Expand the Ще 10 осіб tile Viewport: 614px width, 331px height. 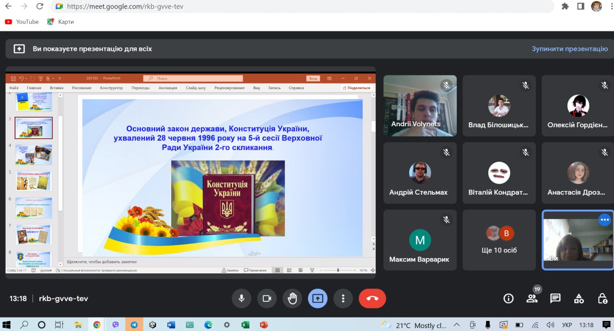(499, 240)
